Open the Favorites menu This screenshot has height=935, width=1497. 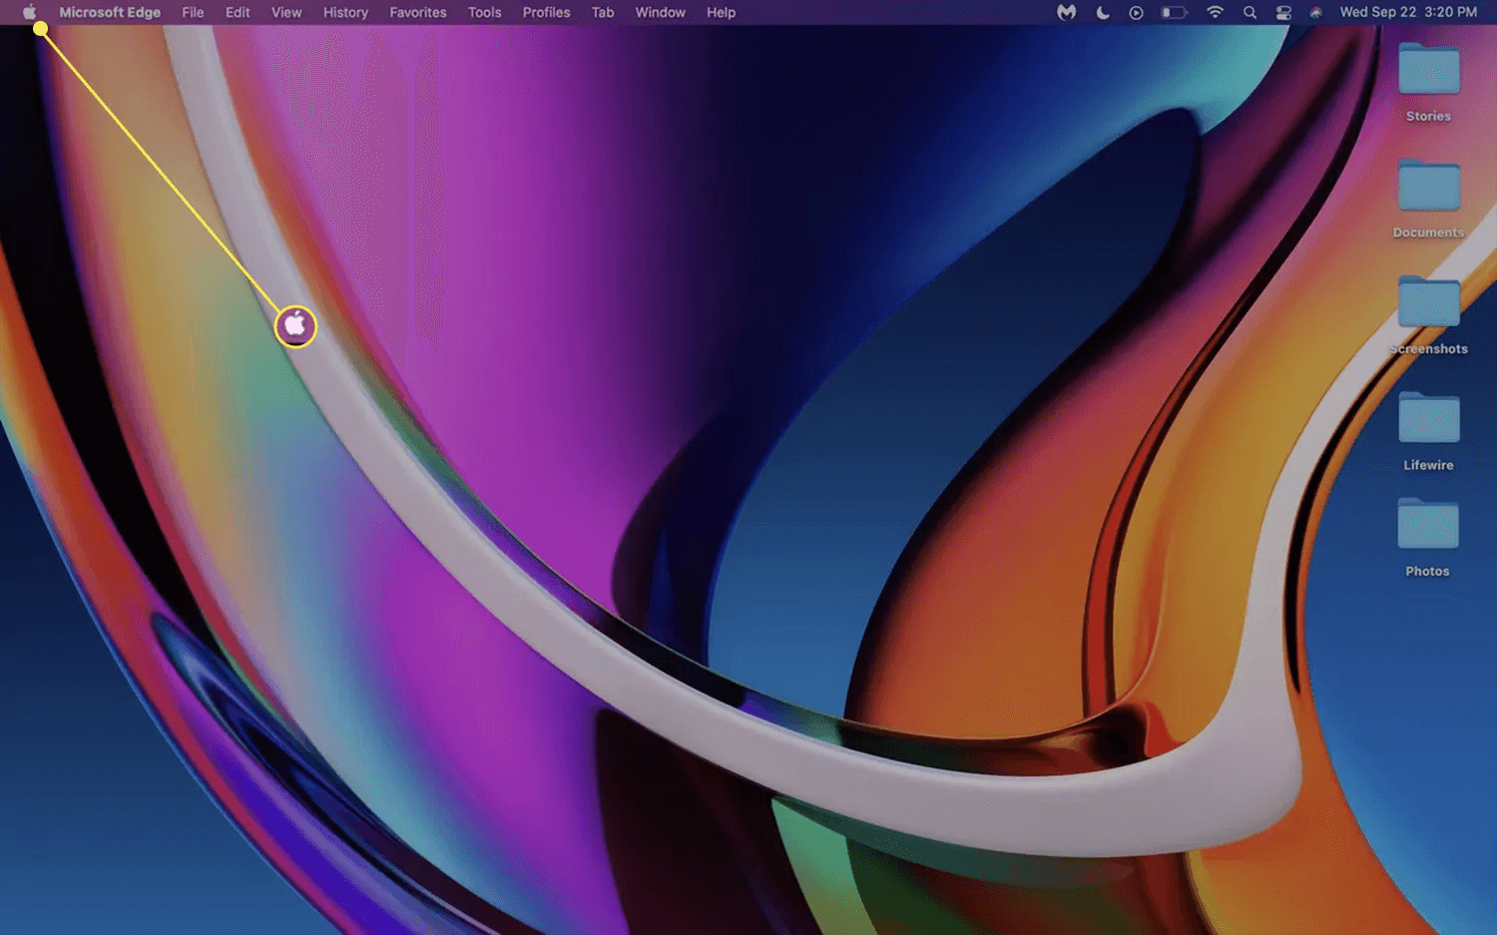tap(418, 12)
